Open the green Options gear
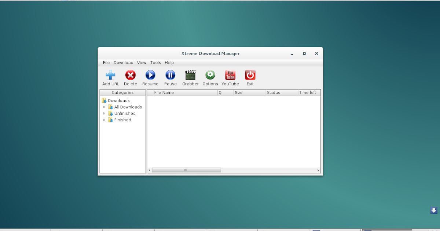The height and width of the screenshot is (231, 440). [x=210, y=75]
